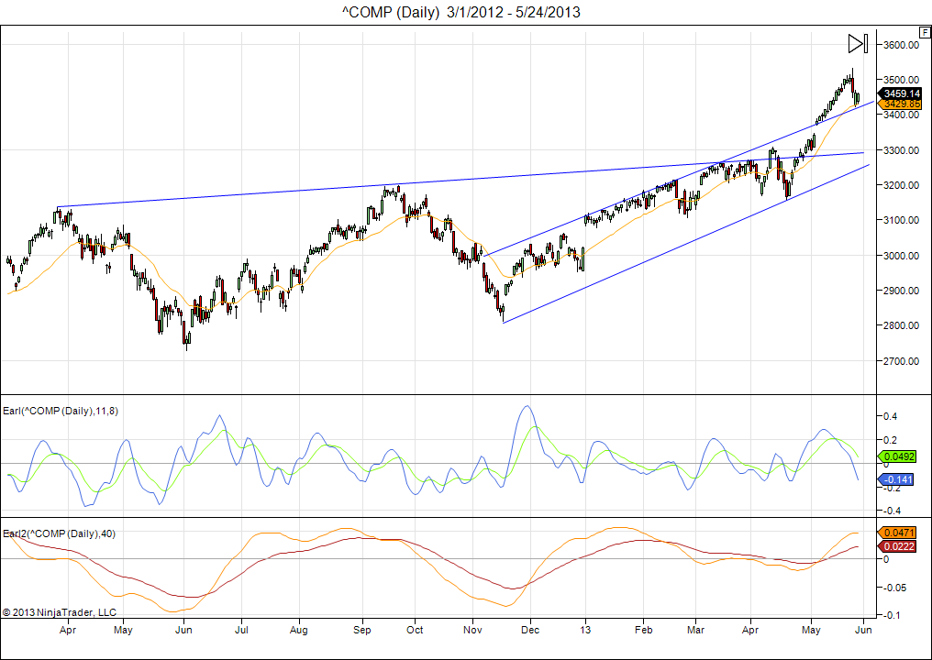The width and height of the screenshot is (932, 660).
Task: Select the orange 3429.85 moving average marker
Action: tap(901, 104)
